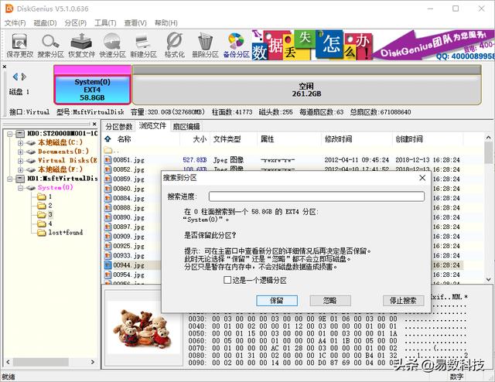Sort by the 名称 column header

[124, 139]
